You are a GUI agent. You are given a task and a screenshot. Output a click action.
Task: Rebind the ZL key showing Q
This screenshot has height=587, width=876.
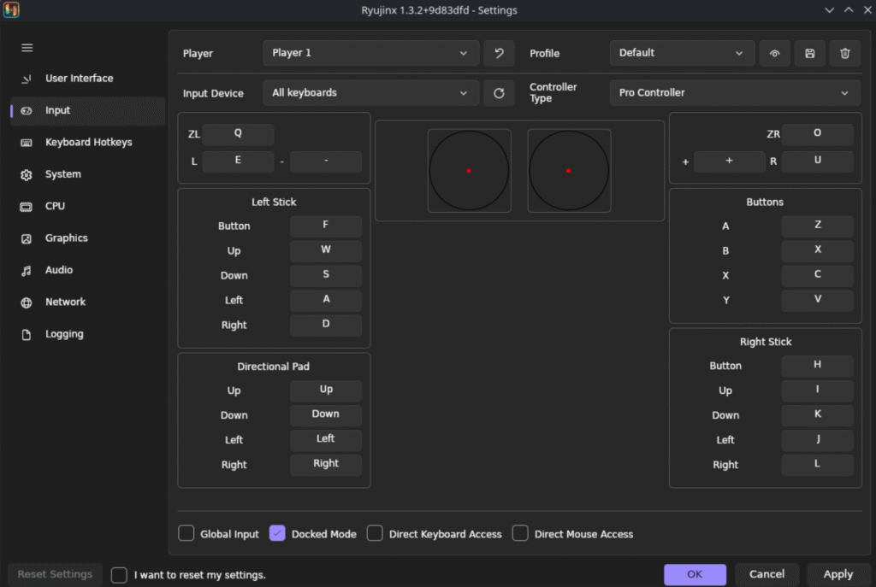click(x=238, y=134)
